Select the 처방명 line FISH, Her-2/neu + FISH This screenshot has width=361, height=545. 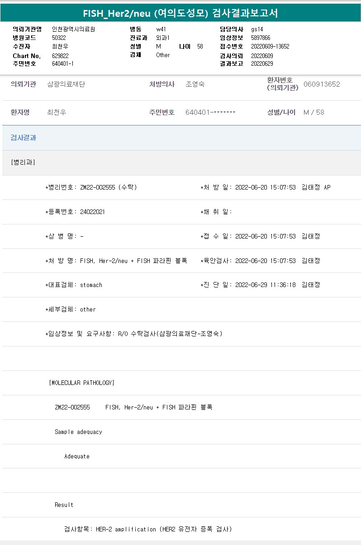click(116, 261)
